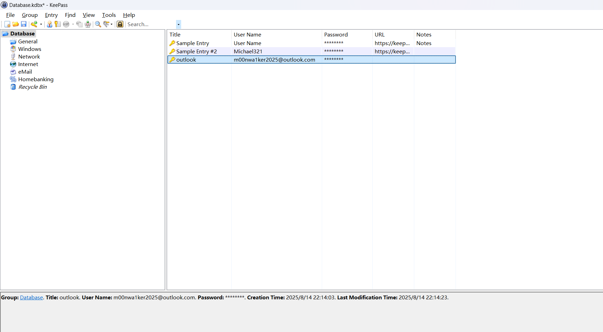Open the File menu
The width and height of the screenshot is (603, 332).
pyautogui.click(x=11, y=15)
